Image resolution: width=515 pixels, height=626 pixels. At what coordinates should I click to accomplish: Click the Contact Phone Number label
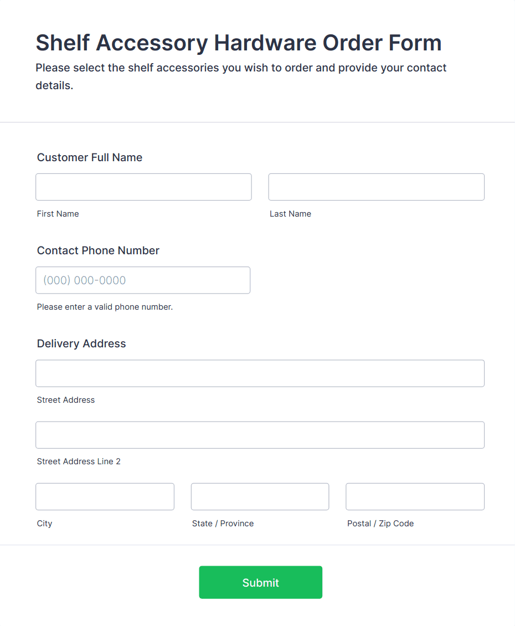point(98,250)
